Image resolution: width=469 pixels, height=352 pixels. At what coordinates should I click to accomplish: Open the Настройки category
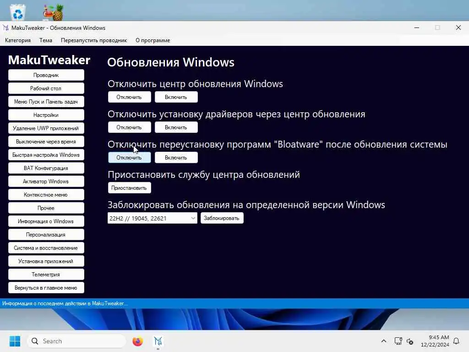point(46,115)
